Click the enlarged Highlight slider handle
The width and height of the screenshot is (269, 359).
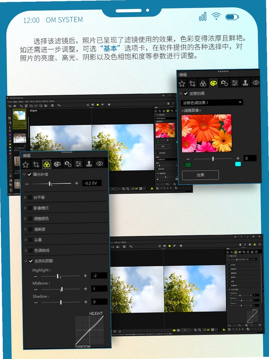58,276
